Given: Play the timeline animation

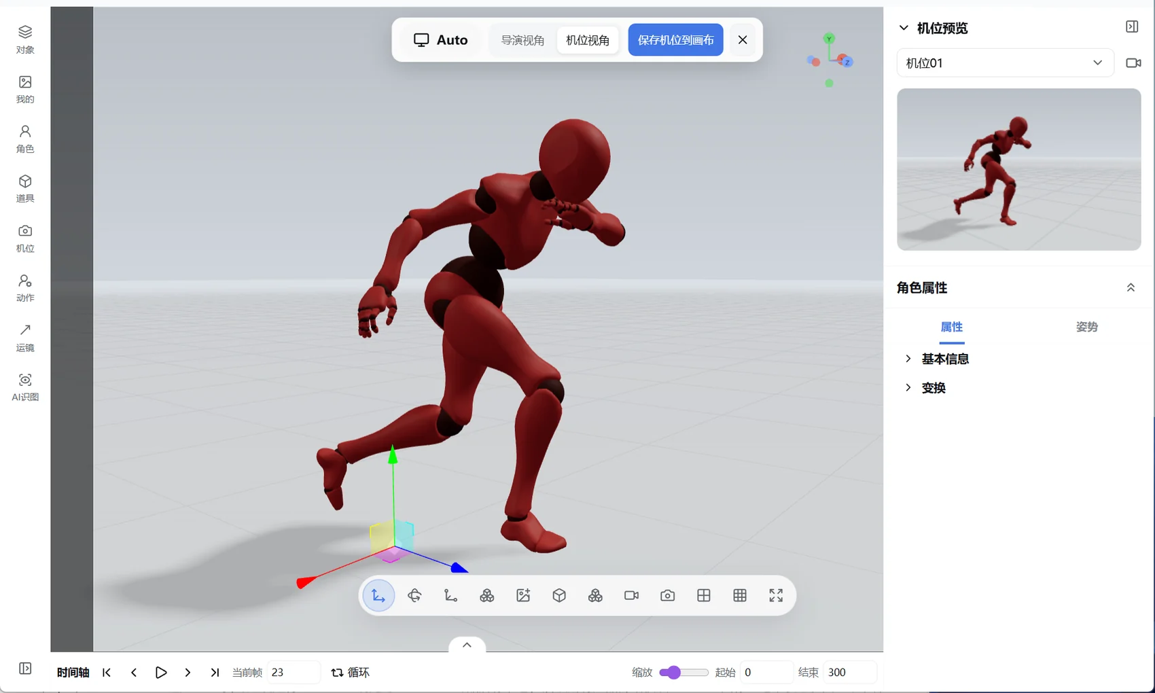Looking at the screenshot, I should pos(161,672).
